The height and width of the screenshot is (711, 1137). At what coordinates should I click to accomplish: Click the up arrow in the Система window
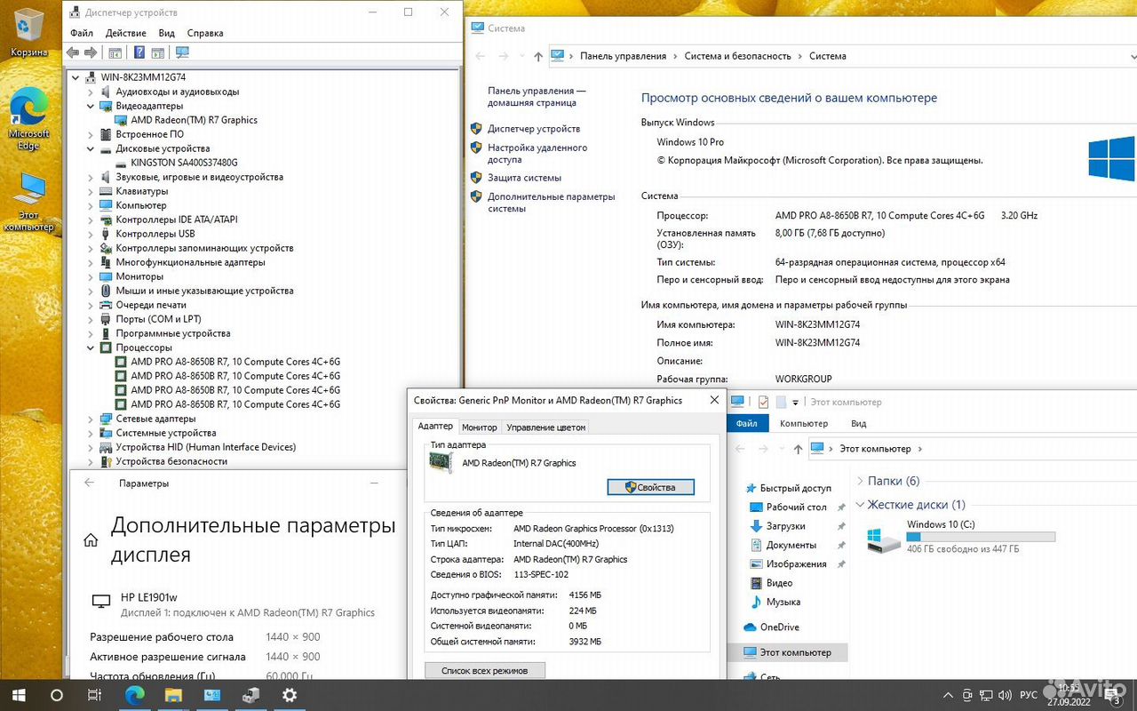(x=538, y=56)
